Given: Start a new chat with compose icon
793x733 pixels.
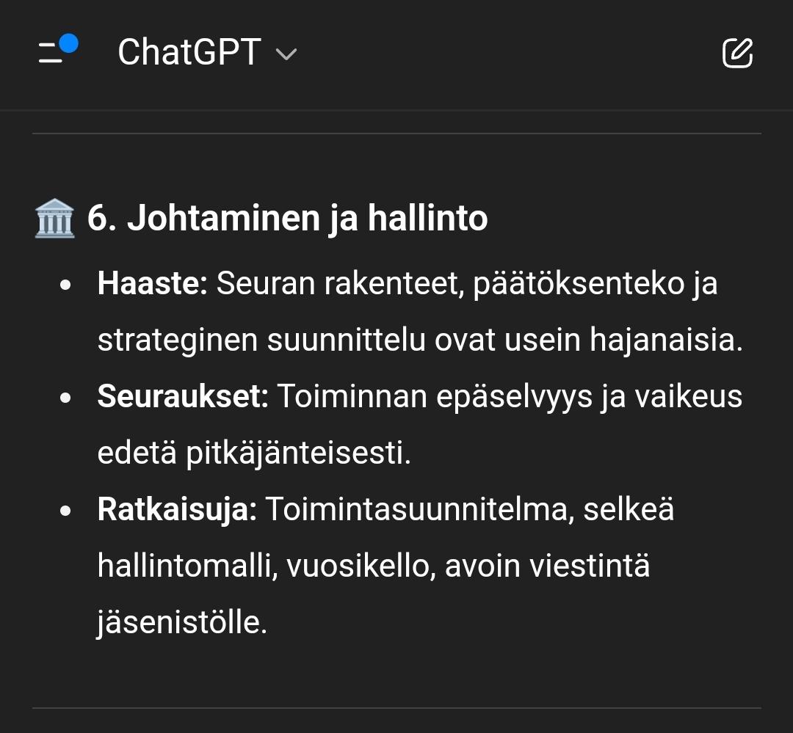Looking at the screenshot, I should (737, 53).
